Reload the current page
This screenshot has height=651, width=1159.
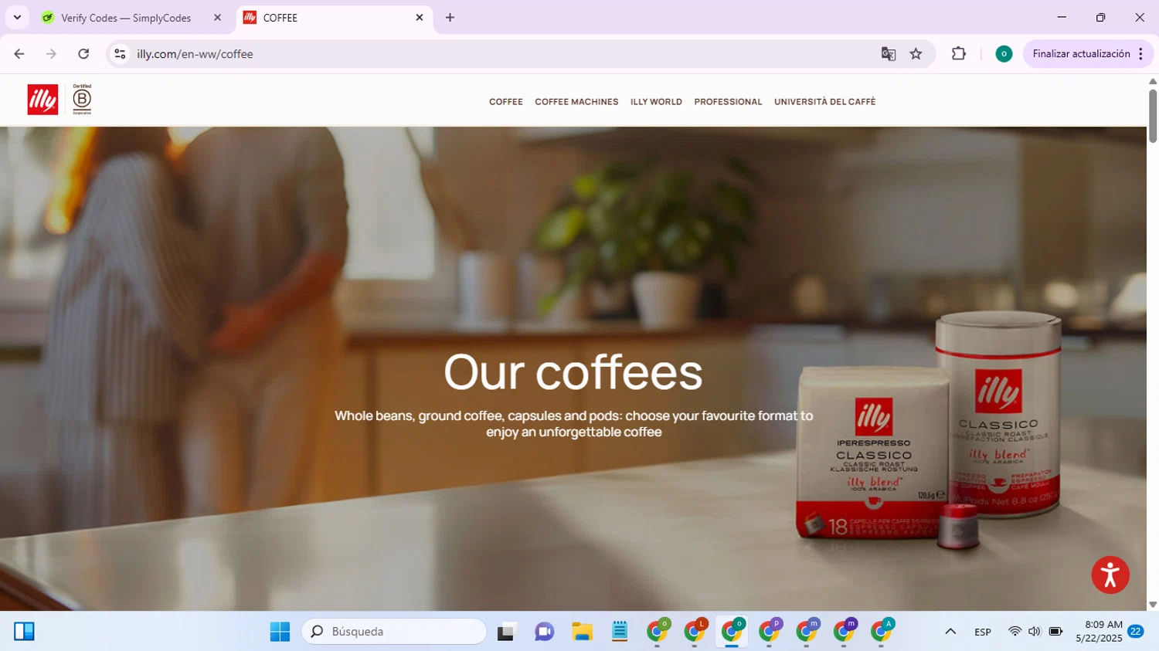83,54
